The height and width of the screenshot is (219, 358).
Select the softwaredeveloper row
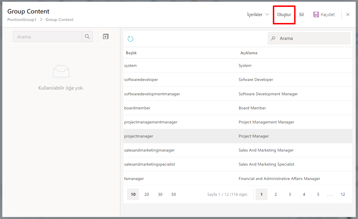pos(141,80)
